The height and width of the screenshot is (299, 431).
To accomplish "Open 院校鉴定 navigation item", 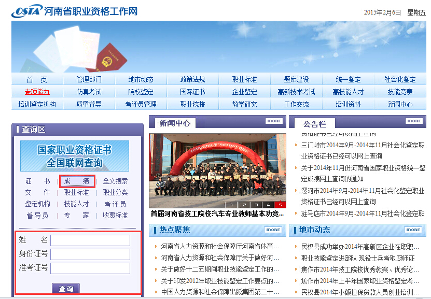I will pyautogui.click(x=141, y=92).
